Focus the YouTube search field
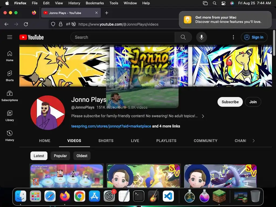This screenshot has width=276, height=207. [x=123, y=37]
